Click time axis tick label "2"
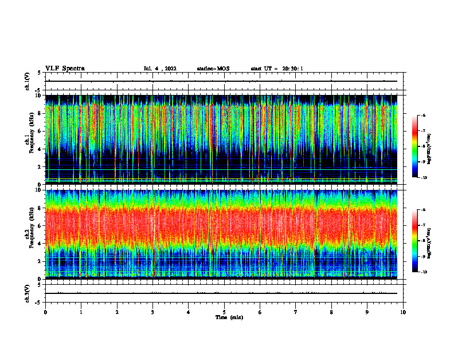The image size is (454, 350). coord(117,312)
